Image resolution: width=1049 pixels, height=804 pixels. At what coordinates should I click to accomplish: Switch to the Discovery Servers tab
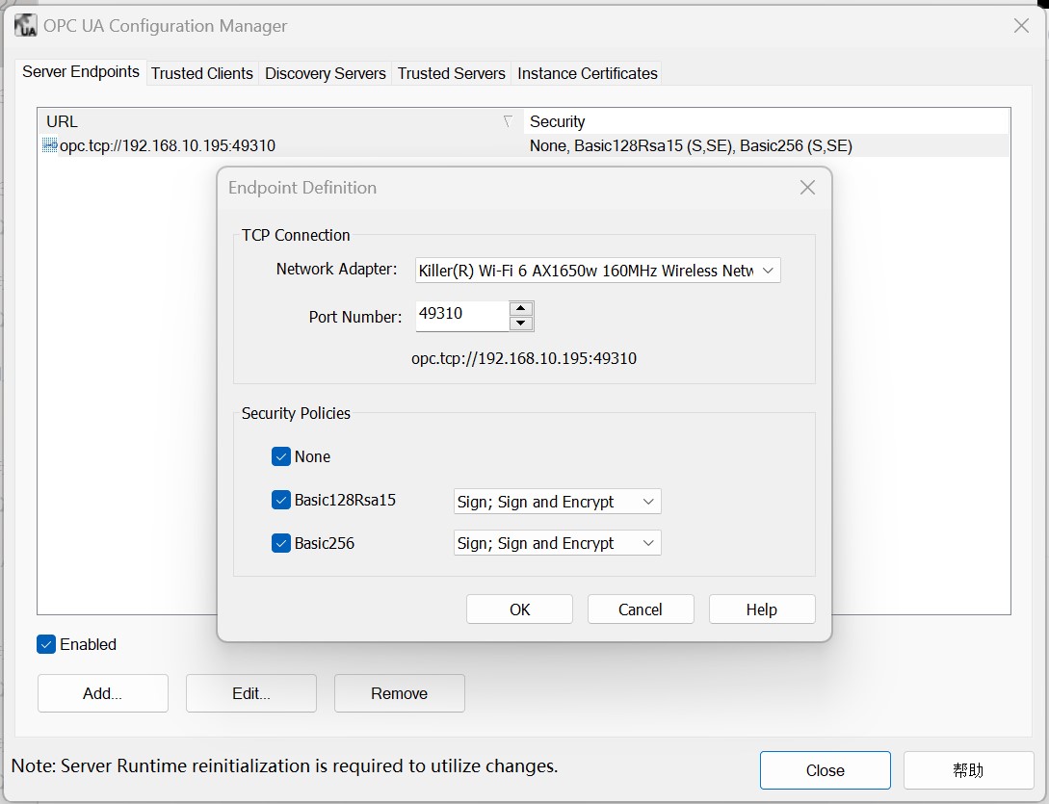tap(325, 73)
